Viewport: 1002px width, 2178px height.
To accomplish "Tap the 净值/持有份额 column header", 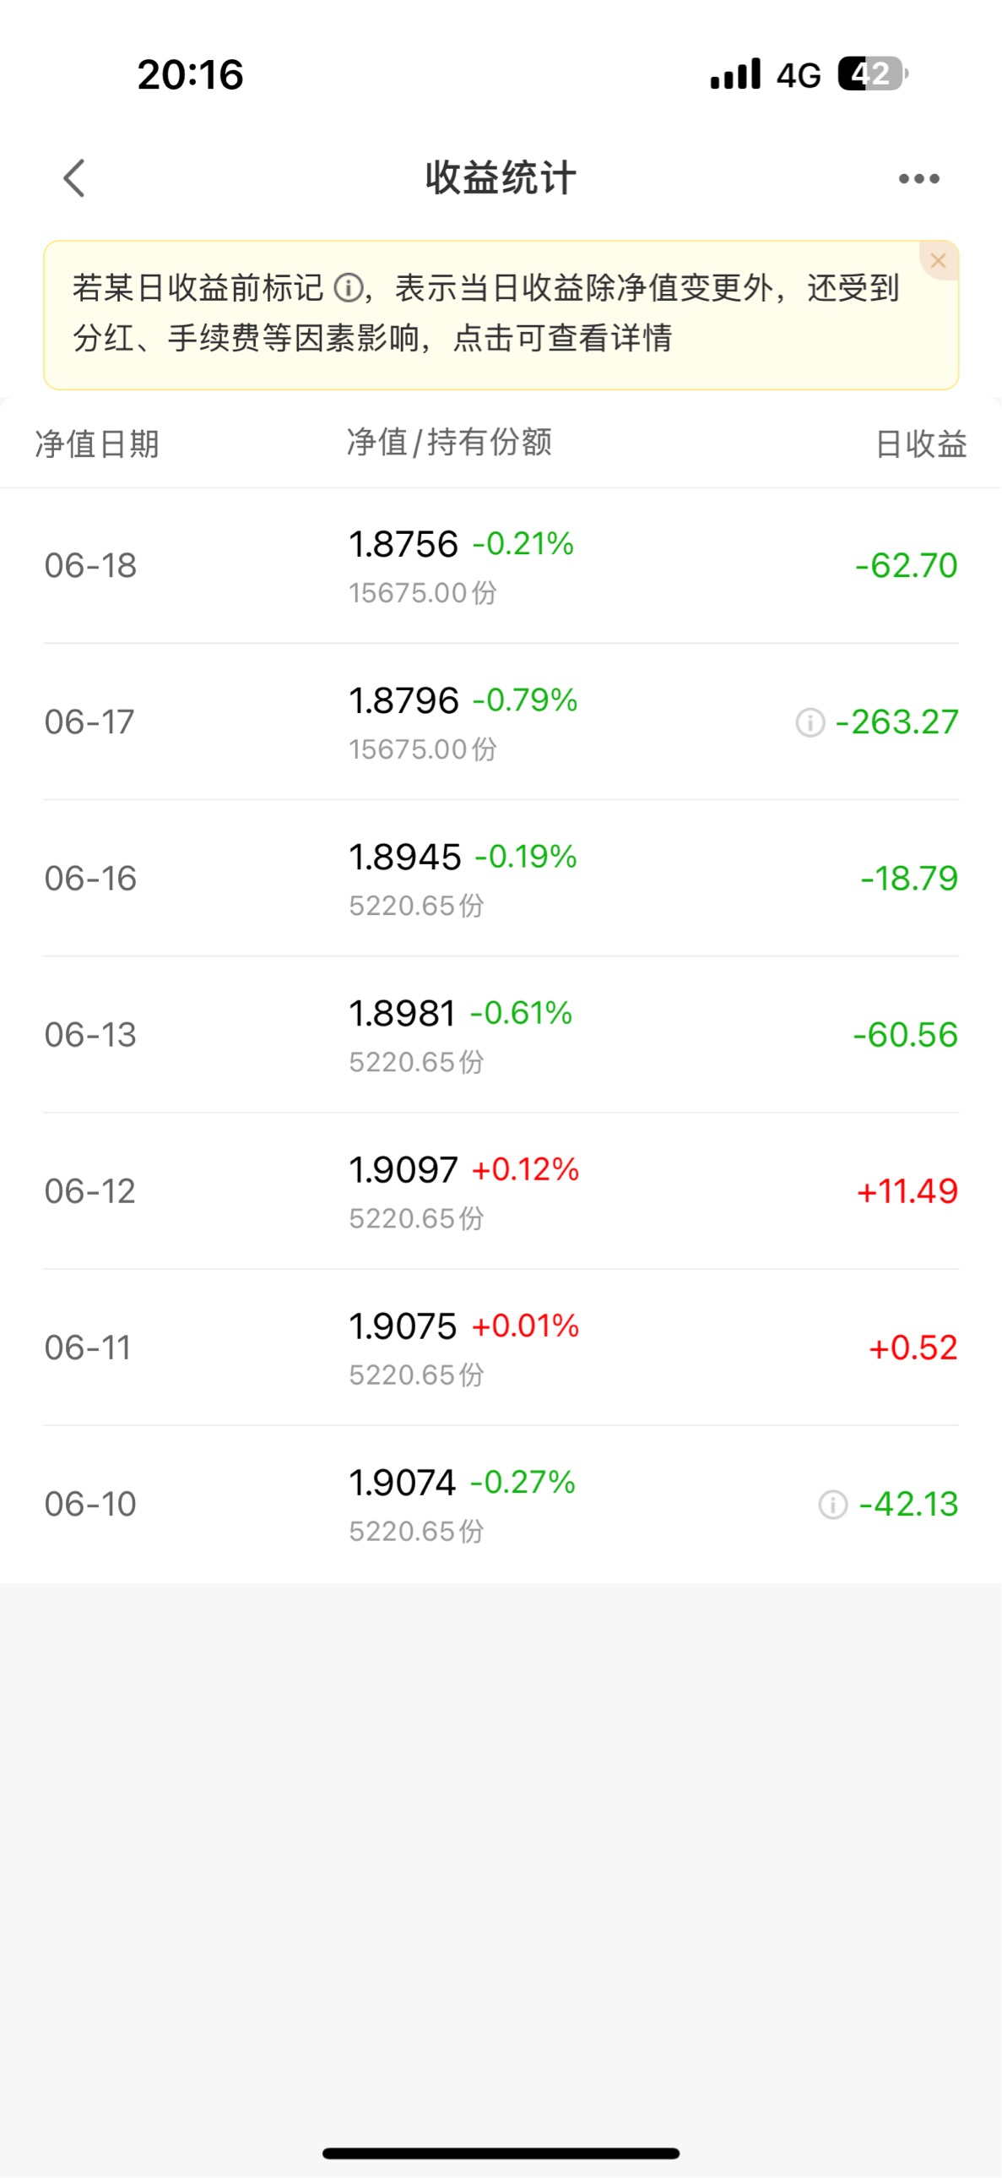I will [x=449, y=442].
